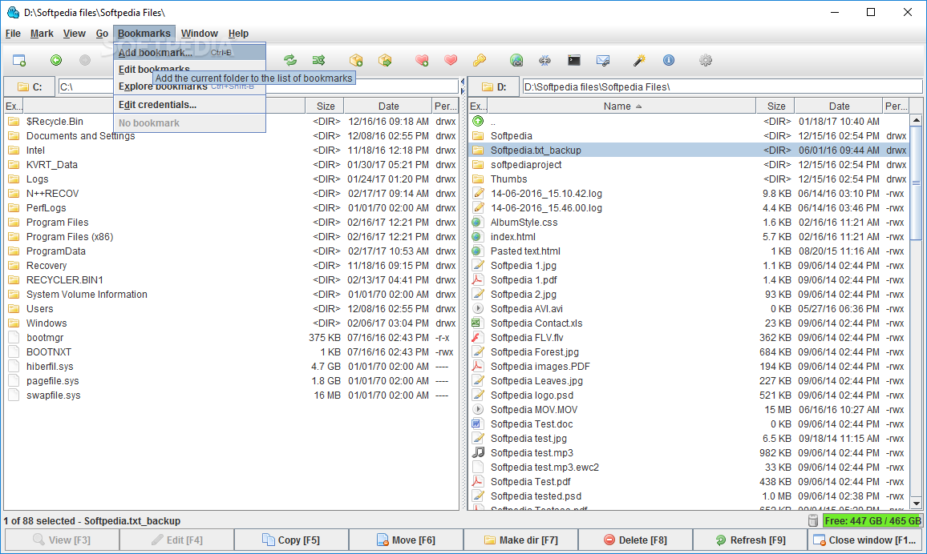This screenshot has height=554, width=927.
Task: Click Refresh [F9] button
Action: point(751,540)
